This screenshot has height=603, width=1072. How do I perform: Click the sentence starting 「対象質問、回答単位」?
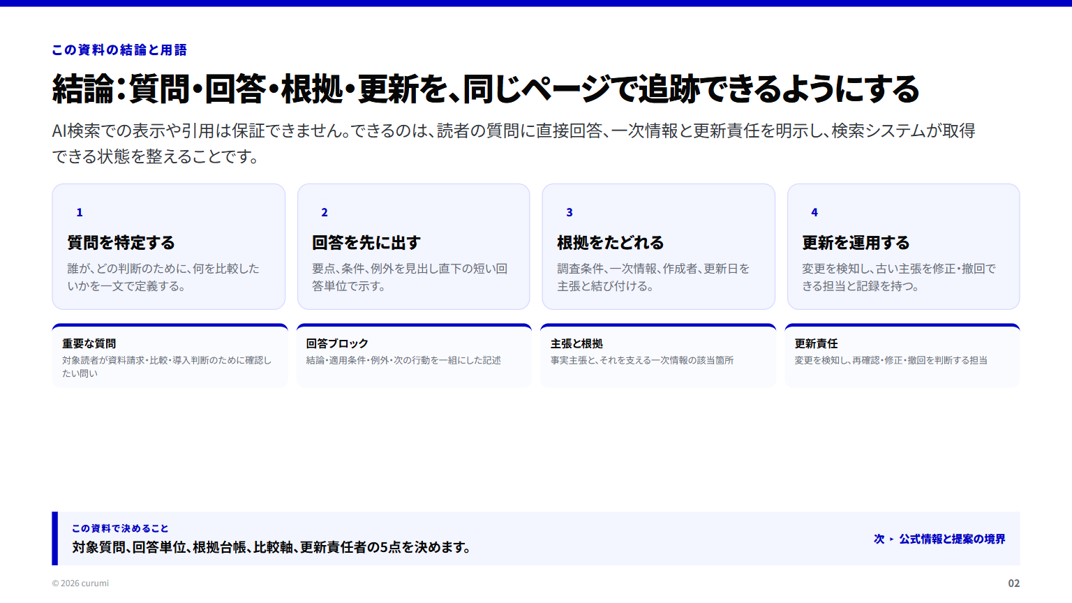pyautogui.click(x=272, y=547)
